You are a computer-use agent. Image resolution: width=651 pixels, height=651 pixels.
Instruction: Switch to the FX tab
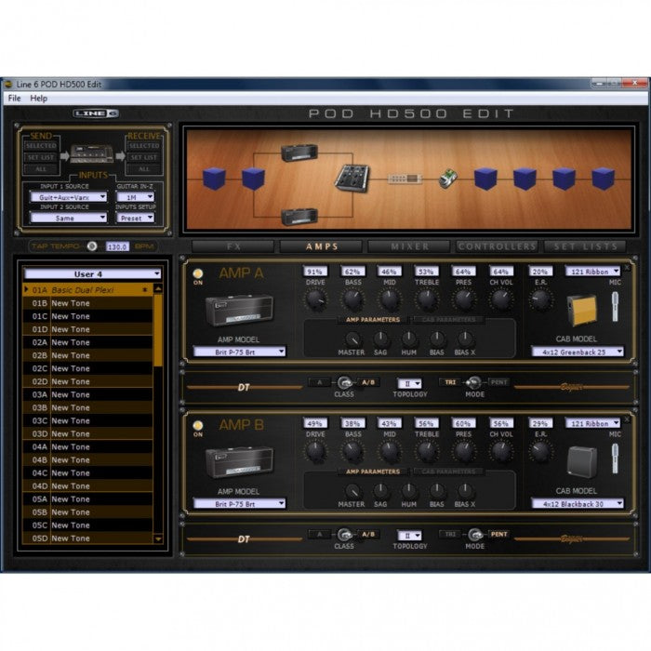tap(233, 246)
